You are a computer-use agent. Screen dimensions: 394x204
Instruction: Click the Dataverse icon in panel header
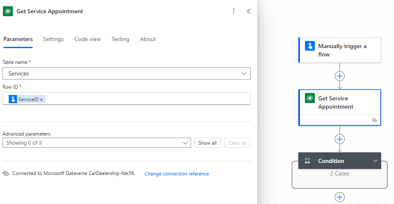click(8, 11)
